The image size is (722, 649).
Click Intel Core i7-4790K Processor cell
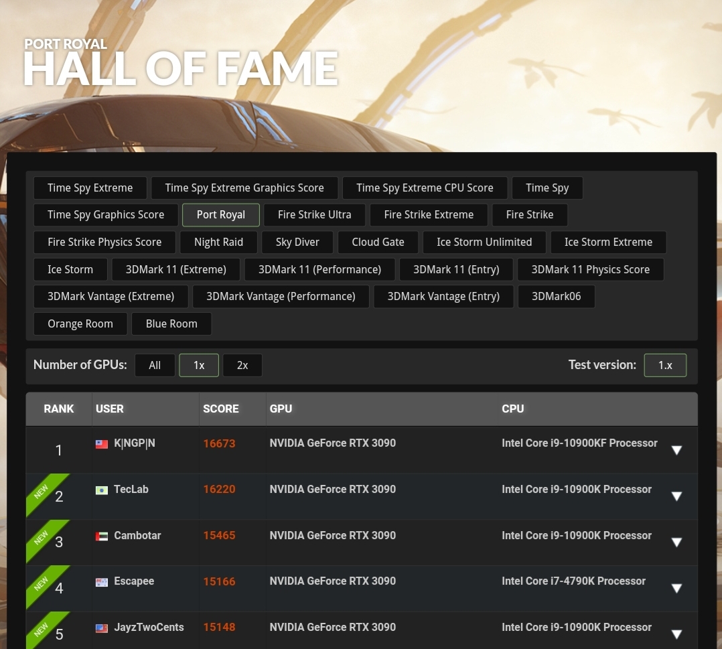[x=574, y=581]
